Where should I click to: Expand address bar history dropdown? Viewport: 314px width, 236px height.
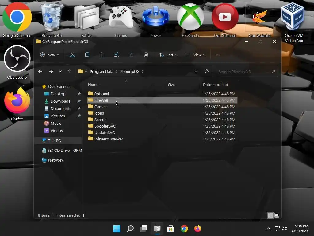tap(196, 71)
